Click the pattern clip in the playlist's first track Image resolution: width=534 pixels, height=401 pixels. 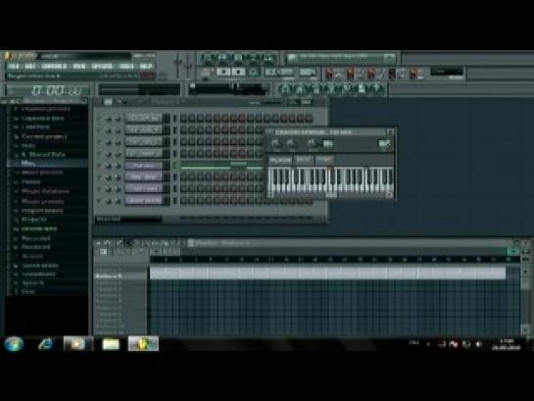point(327,274)
